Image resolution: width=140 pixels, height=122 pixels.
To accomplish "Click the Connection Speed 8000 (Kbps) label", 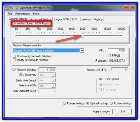I will coord(31,23).
